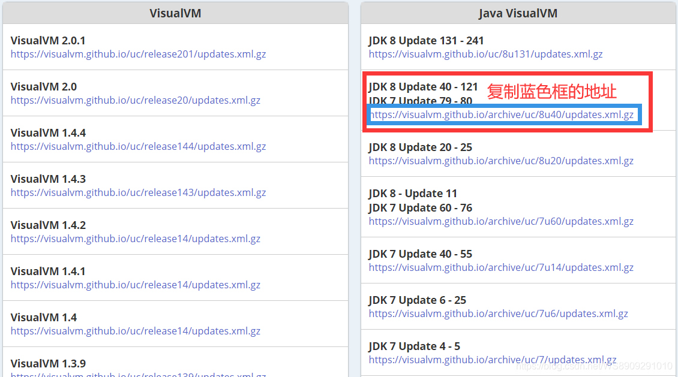Select the VisualVM 1.4.1 heading
This screenshot has height=377, width=678.
[x=48, y=272]
